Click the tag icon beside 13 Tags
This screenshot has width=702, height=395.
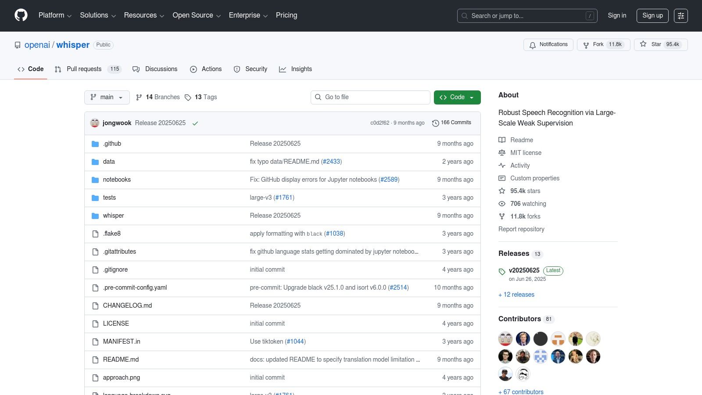pos(188,97)
